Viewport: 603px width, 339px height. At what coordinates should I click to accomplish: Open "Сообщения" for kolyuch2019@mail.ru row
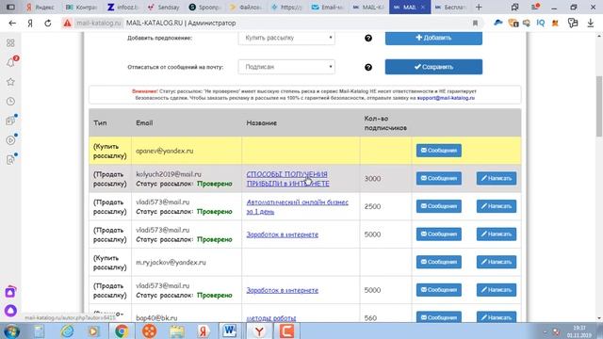point(439,178)
